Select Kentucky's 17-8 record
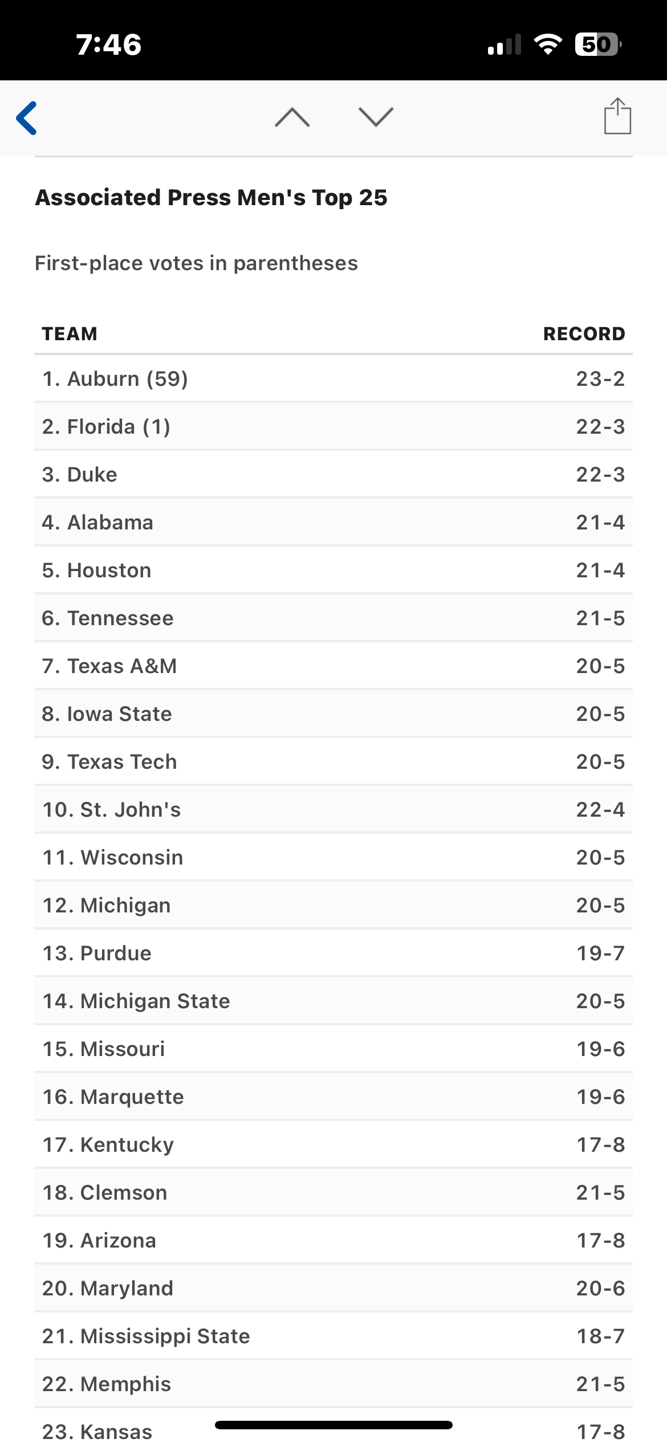The width and height of the screenshot is (667, 1443). pyautogui.click(x=600, y=1145)
